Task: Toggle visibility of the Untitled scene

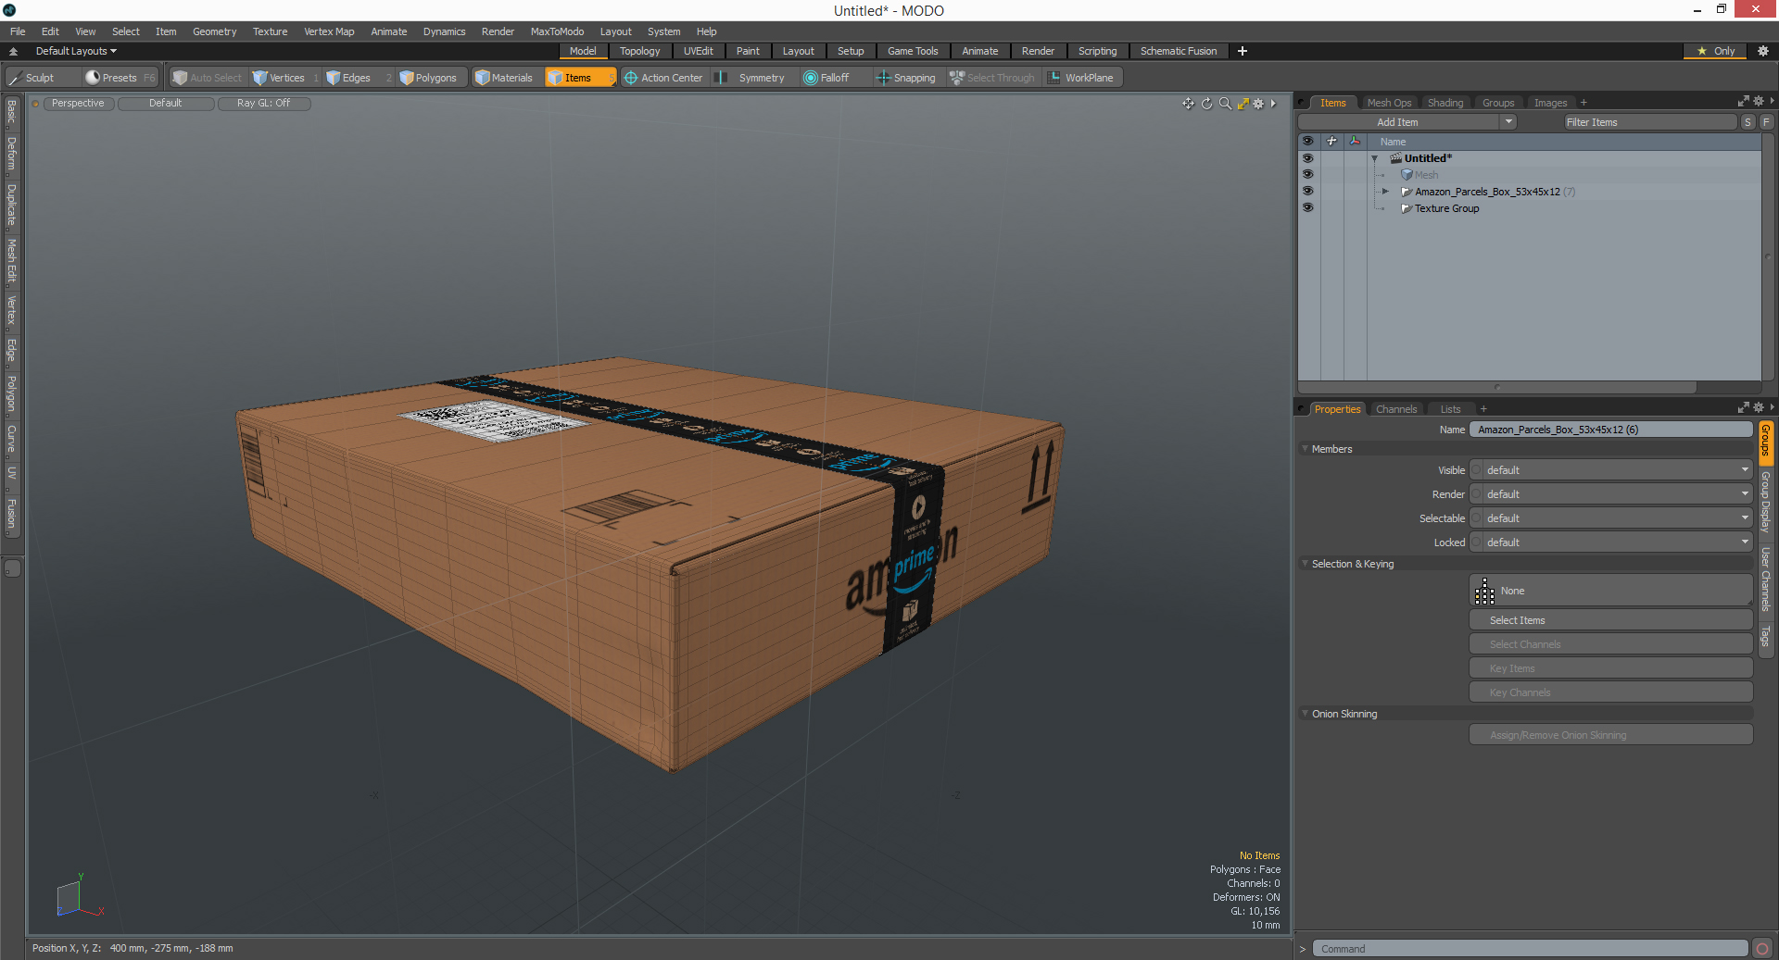Action: click(x=1307, y=158)
